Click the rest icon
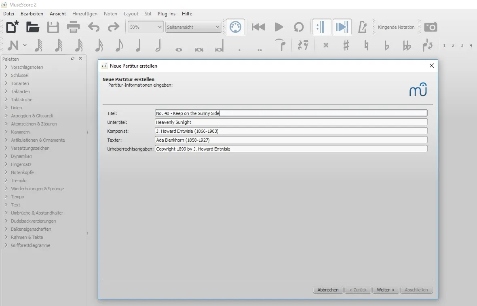The width and height of the screenshot is (477, 306). [x=303, y=45]
